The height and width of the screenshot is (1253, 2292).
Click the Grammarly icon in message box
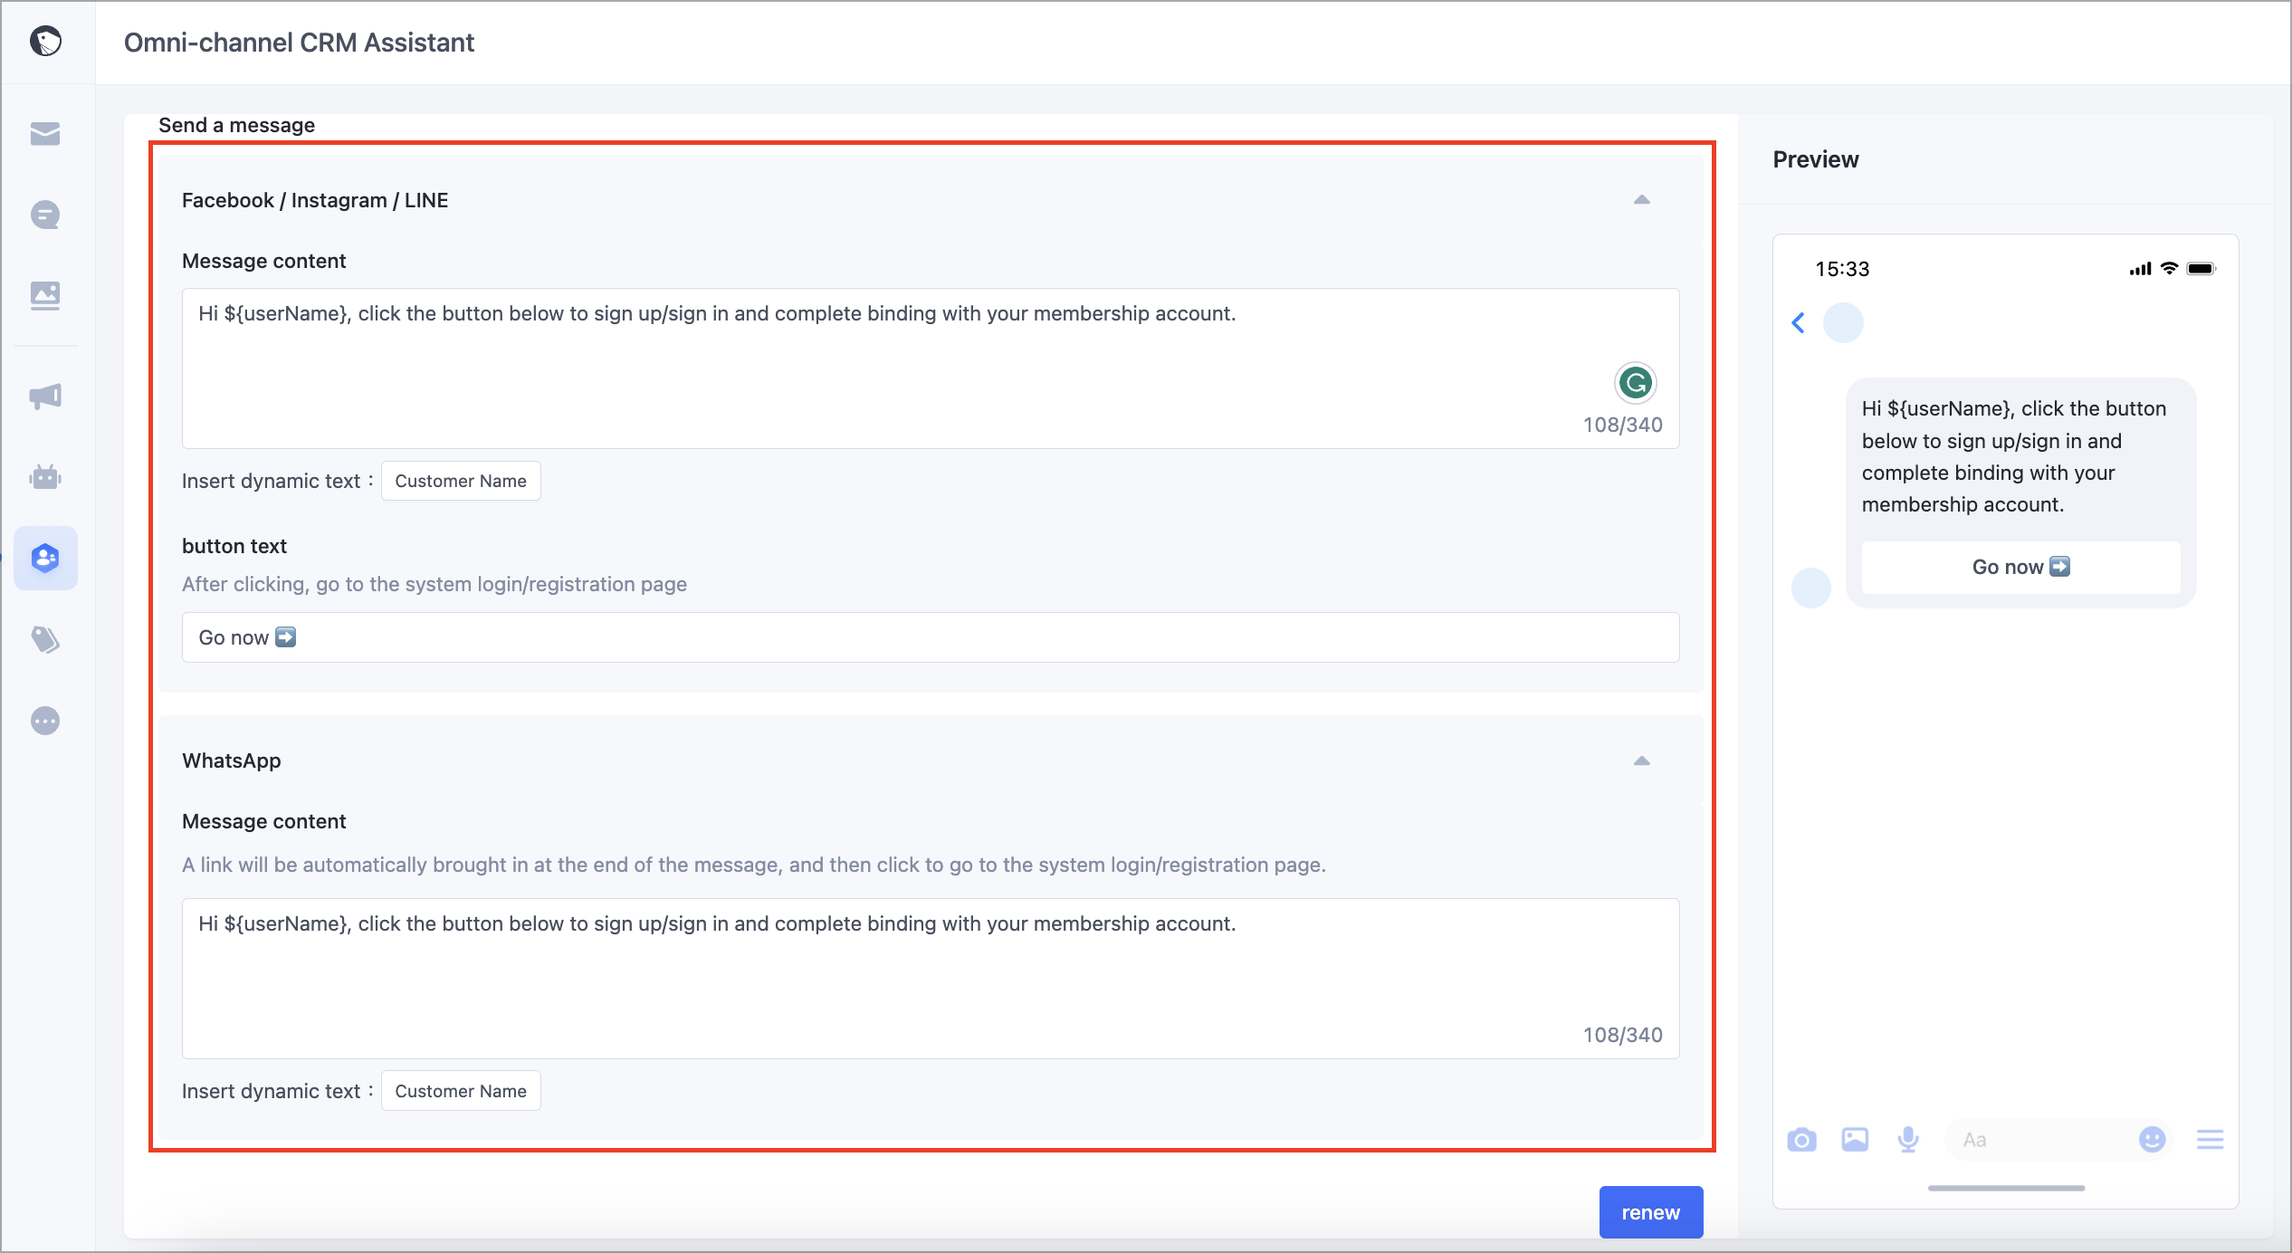click(x=1635, y=383)
